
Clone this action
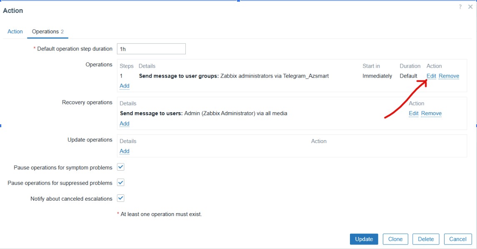pos(395,239)
